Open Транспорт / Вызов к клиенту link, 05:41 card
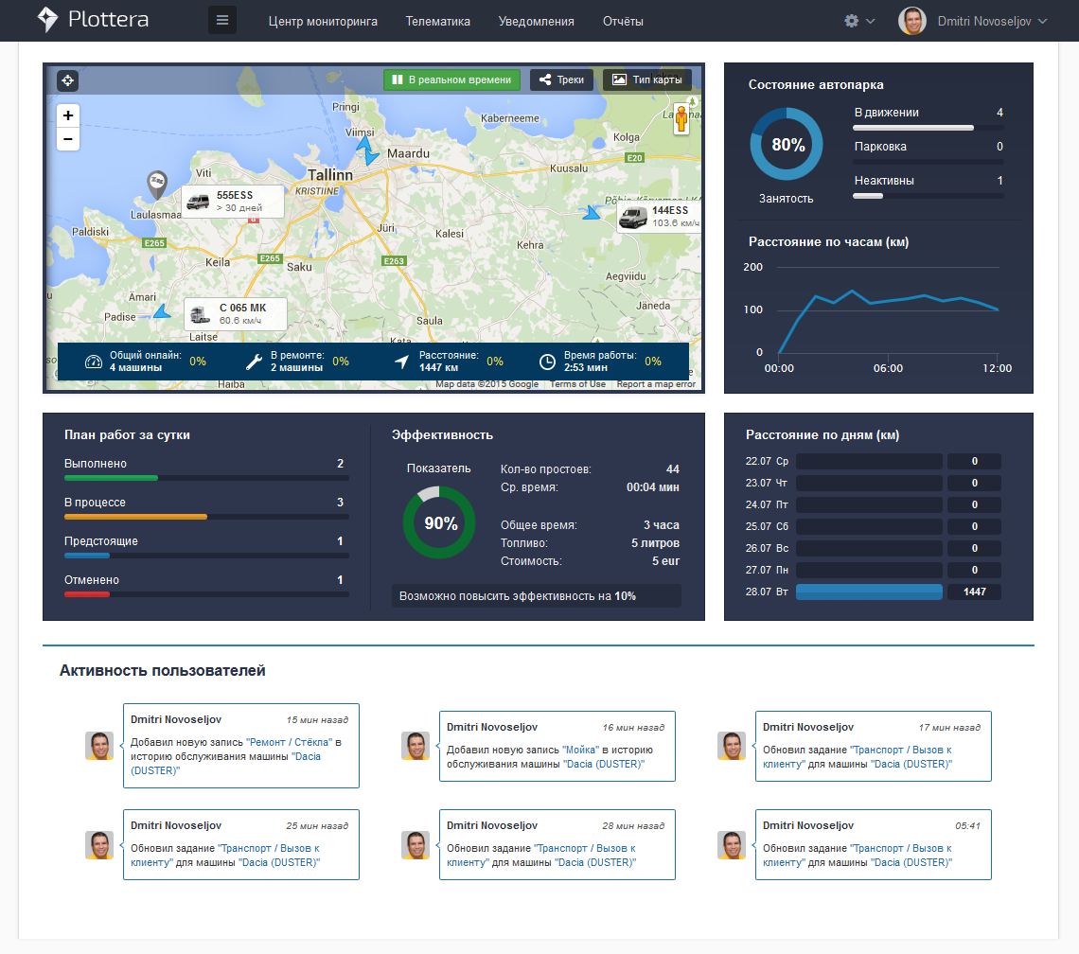Image resolution: width=1079 pixels, height=954 pixels. coord(858,856)
